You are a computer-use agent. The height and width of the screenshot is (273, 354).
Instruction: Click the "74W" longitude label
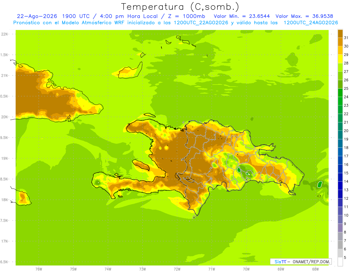point(108,269)
